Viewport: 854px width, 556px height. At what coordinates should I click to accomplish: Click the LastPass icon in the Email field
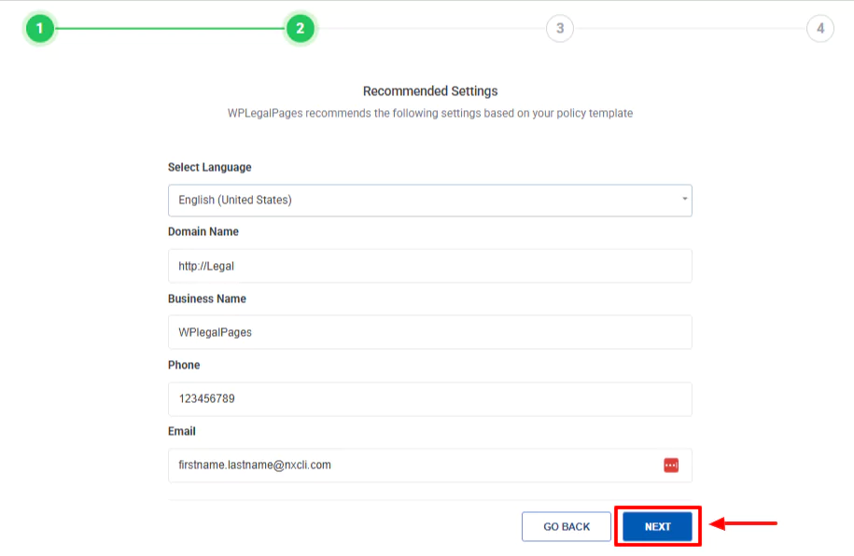(x=671, y=465)
